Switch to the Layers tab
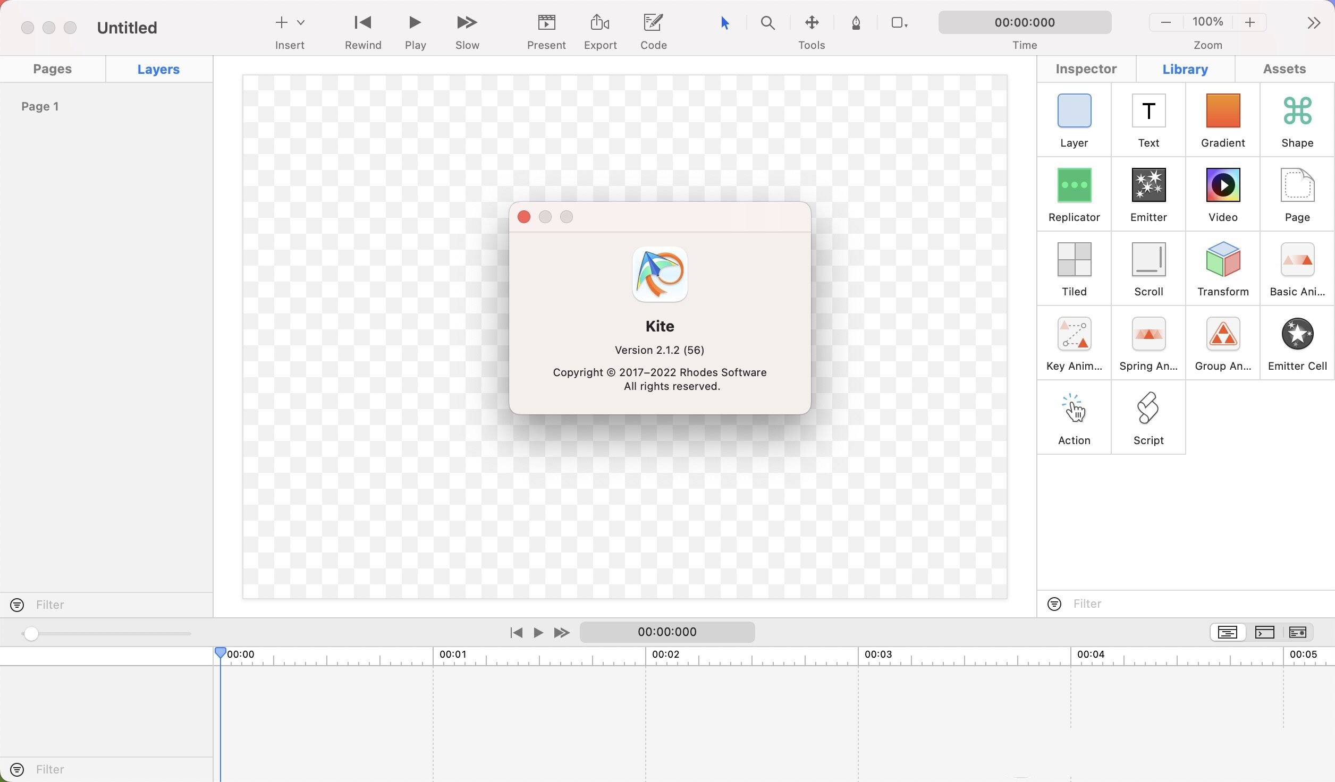Image resolution: width=1335 pixels, height=782 pixels. click(158, 69)
